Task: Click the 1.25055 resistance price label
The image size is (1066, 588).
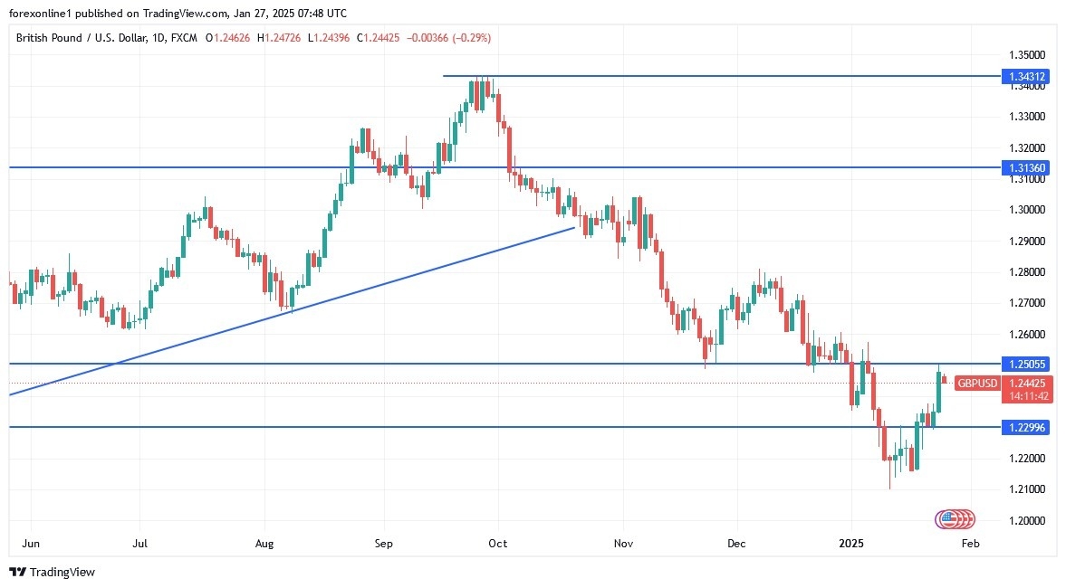Action: point(1024,364)
